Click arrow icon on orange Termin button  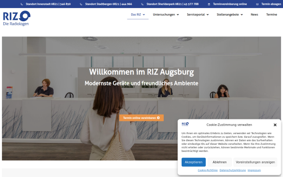(158, 118)
